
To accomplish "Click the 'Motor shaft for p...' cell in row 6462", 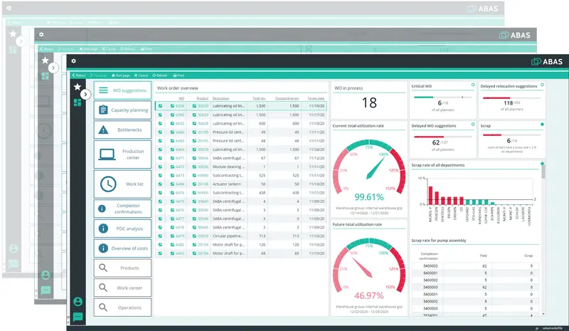I will click(x=228, y=253).
